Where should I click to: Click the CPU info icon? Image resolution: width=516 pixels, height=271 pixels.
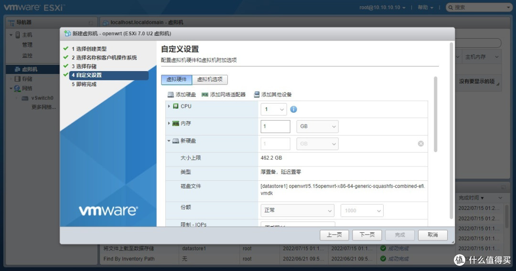click(293, 109)
